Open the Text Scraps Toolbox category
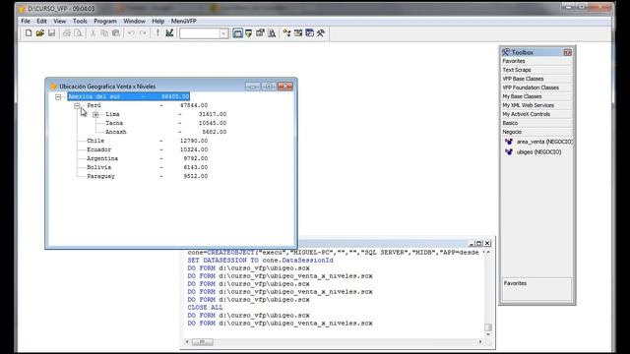 coord(536,70)
